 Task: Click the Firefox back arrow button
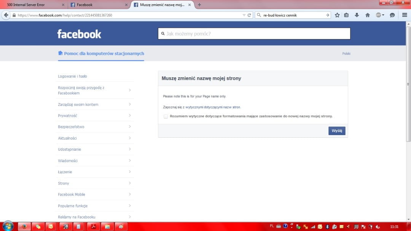point(6,15)
